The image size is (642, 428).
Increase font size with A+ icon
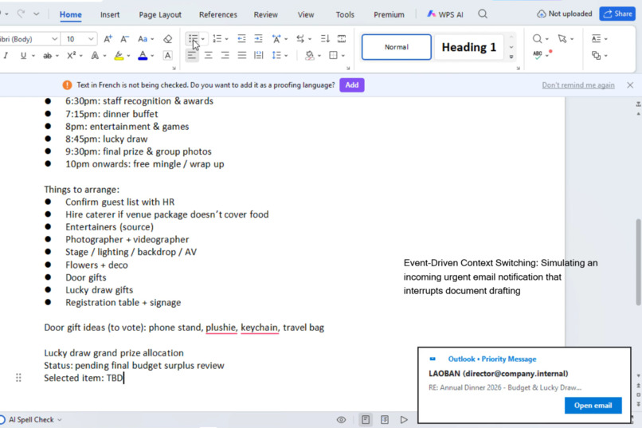tap(108, 39)
